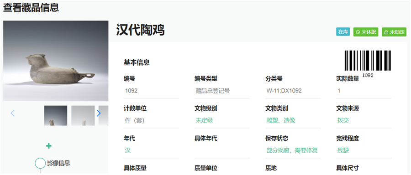Show previous thumbnail with left arrow
The width and height of the screenshot is (411, 175).
(12, 113)
